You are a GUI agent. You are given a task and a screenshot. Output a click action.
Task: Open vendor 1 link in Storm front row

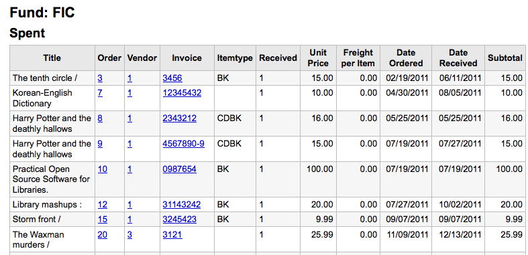tap(129, 220)
